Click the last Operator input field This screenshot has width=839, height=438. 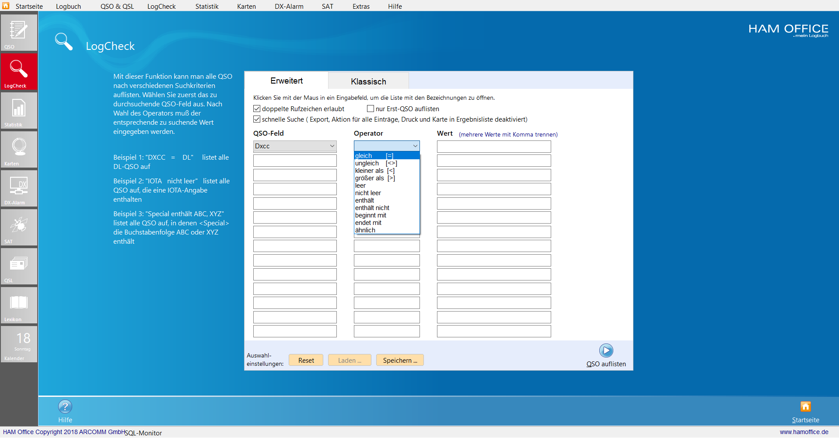coord(387,331)
